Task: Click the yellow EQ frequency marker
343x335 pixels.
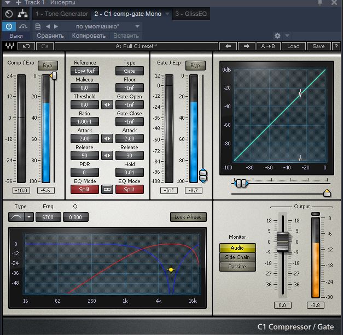Action: click(x=171, y=269)
